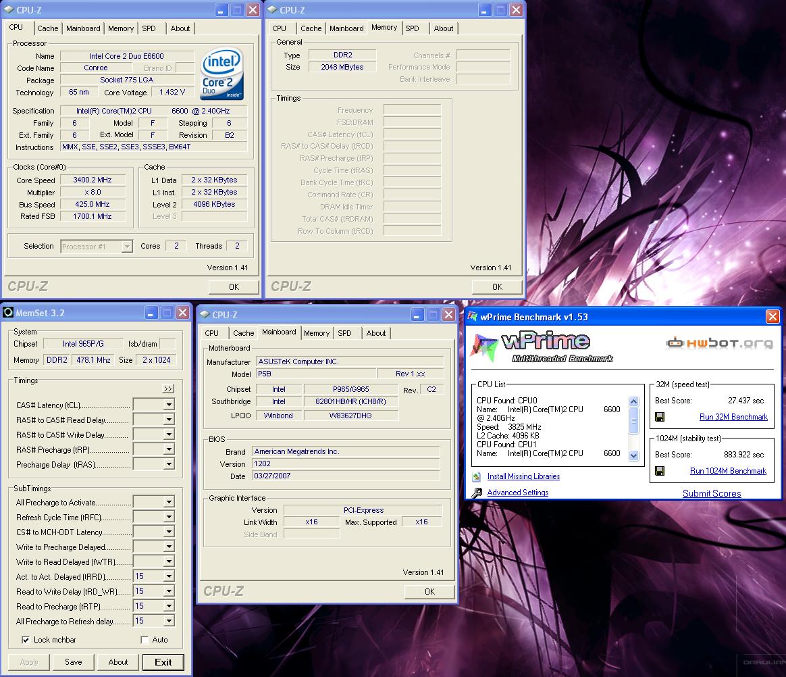Open the RAS# to CAS# Read Delay dropdown

pyautogui.click(x=169, y=419)
